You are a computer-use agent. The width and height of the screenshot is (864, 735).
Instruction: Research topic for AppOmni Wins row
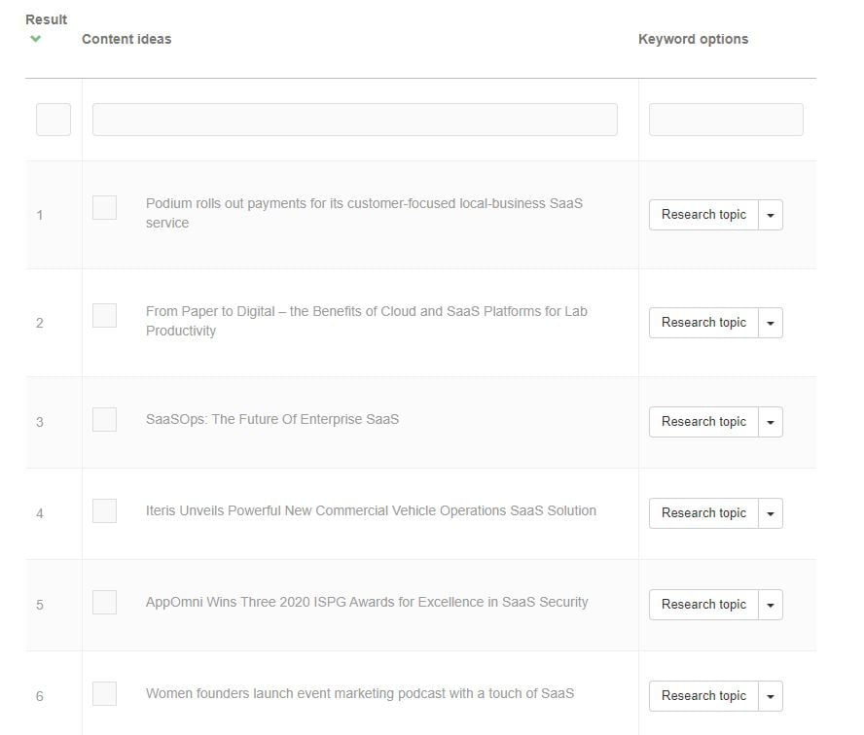tap(703, 605)
